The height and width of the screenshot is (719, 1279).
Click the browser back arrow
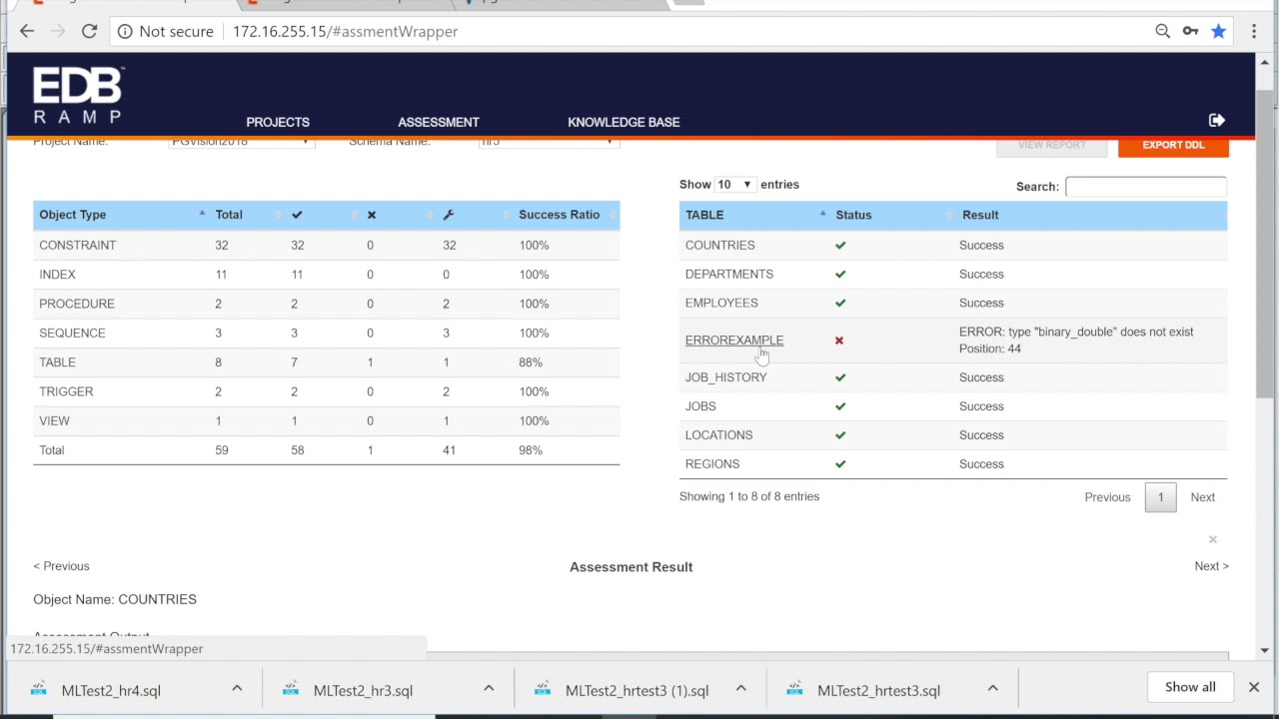click(x=27, y=31)
